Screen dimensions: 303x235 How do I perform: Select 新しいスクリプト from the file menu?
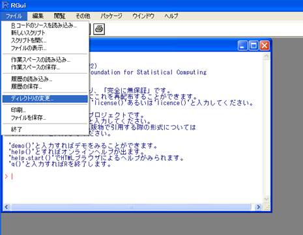45,33
